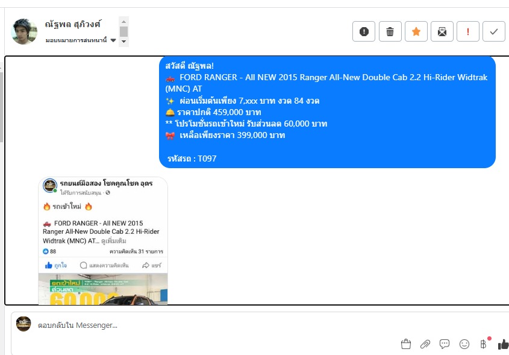This screenshot has height=355, width=509.
Task: Star this conversation for follow up
Action: pos(416,31)
